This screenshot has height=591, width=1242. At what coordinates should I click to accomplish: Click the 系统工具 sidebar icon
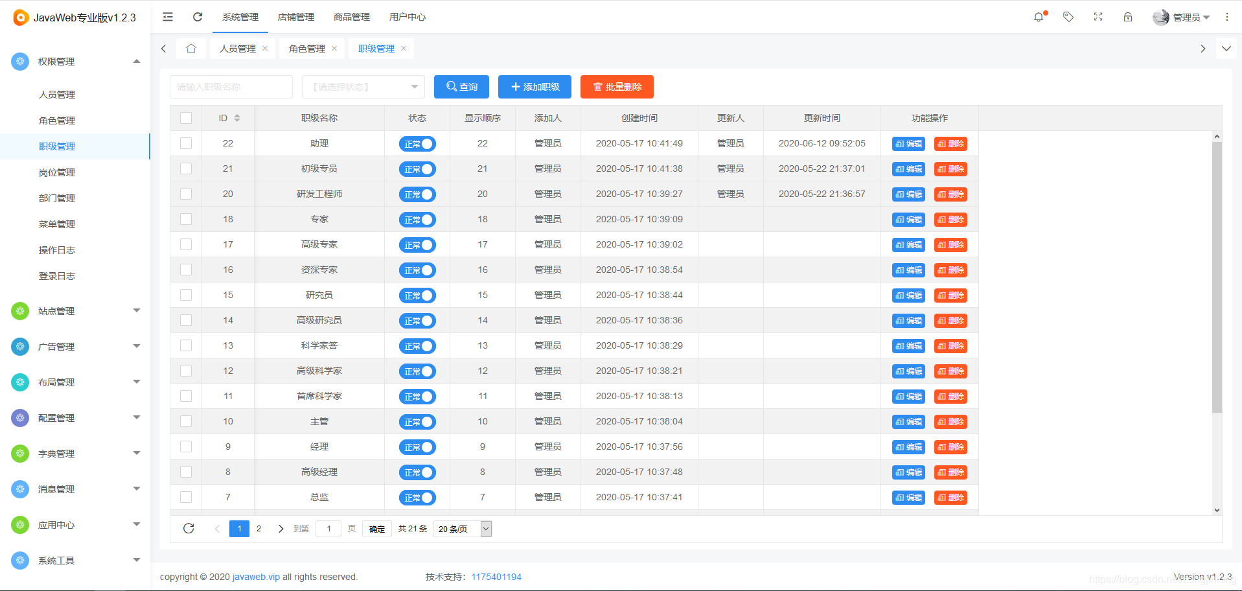20,561
